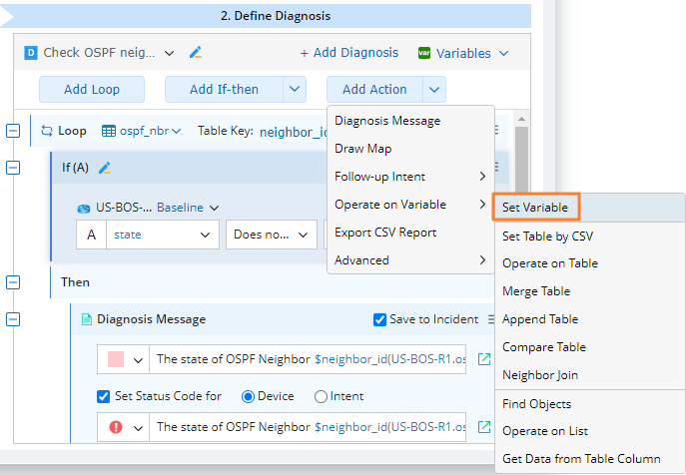Uncheck Set Status Code for checkbox
Screen dimensions: 686x475
point(103,396)
